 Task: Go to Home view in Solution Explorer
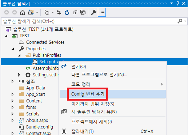point(23,12)
